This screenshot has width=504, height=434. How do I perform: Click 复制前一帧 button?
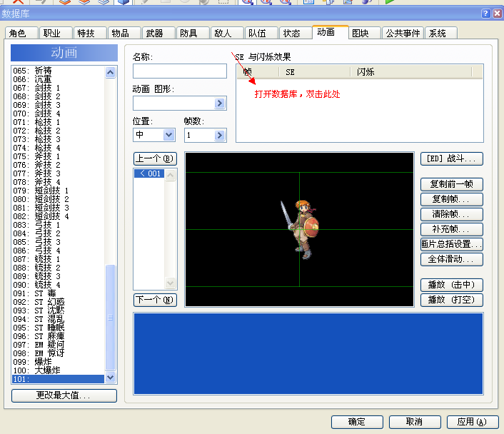(452, 184)
